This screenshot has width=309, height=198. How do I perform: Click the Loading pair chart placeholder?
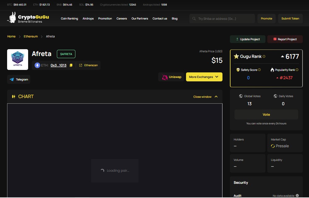[115, 170]
